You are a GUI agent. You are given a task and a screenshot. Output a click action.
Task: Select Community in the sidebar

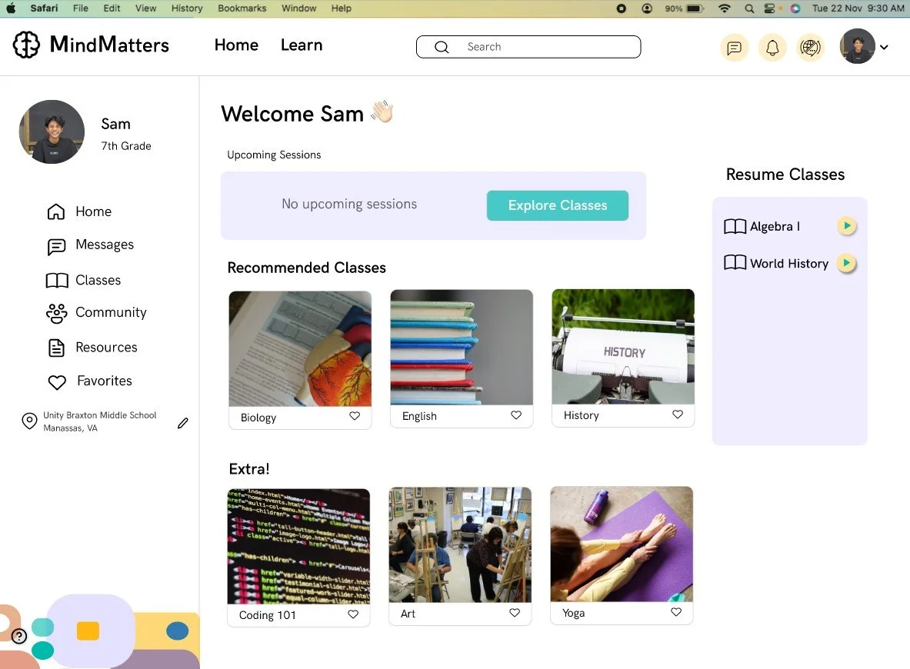[x=111, y=313]
